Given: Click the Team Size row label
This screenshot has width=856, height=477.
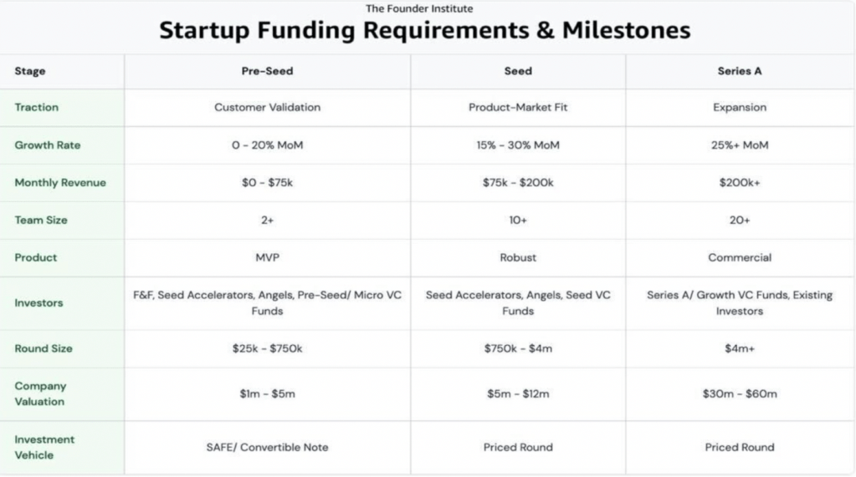Looking at the screenshot, I should click(41, 221).
